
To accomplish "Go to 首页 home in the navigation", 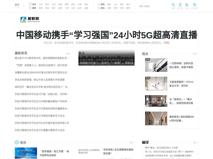I will tap(17, 5).
